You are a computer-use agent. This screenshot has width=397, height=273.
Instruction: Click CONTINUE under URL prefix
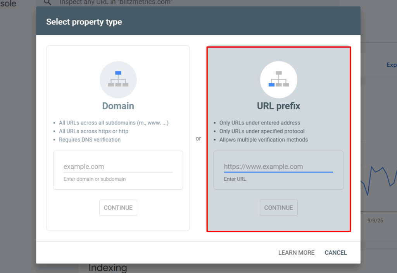[x=278, y=207]
